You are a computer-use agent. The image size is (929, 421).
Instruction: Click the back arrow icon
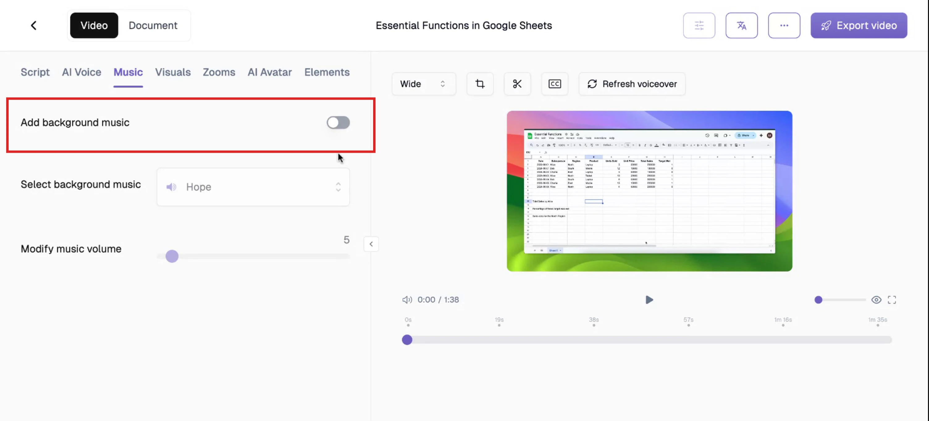click(x=34, y=25)
